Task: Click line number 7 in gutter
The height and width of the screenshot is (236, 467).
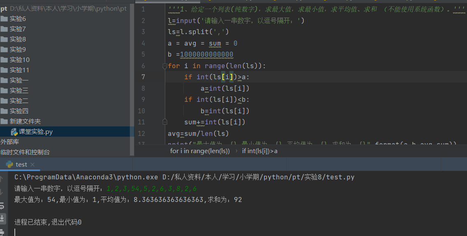Action: [143, 77]
